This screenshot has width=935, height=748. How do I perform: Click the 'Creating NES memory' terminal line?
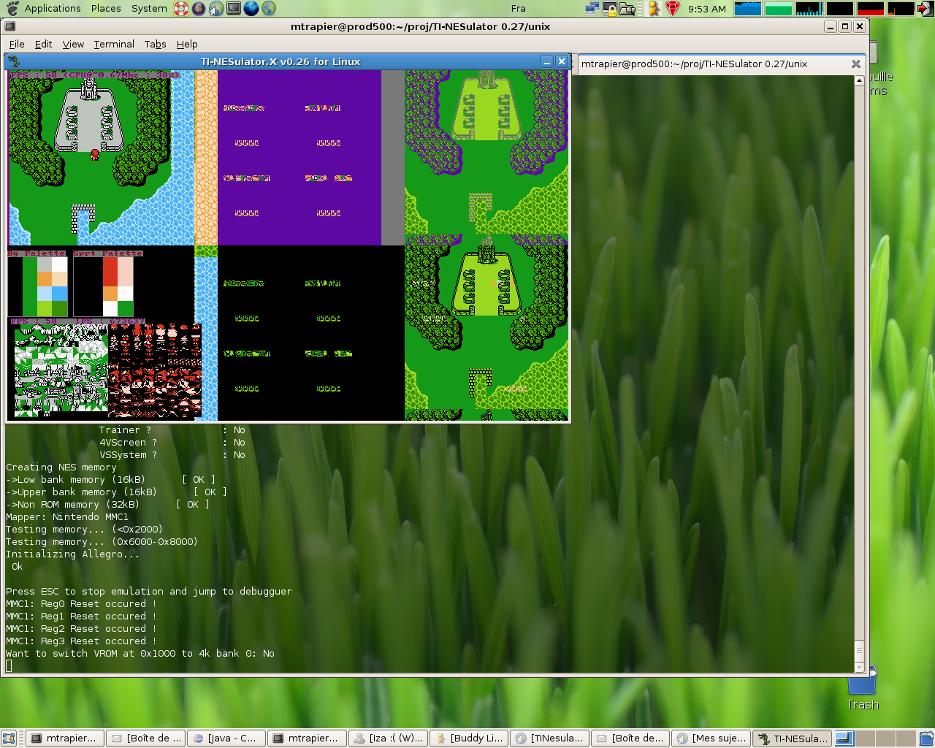tap(61, 467)
